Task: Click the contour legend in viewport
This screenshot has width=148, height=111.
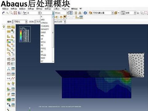Action: pos(25,34)
